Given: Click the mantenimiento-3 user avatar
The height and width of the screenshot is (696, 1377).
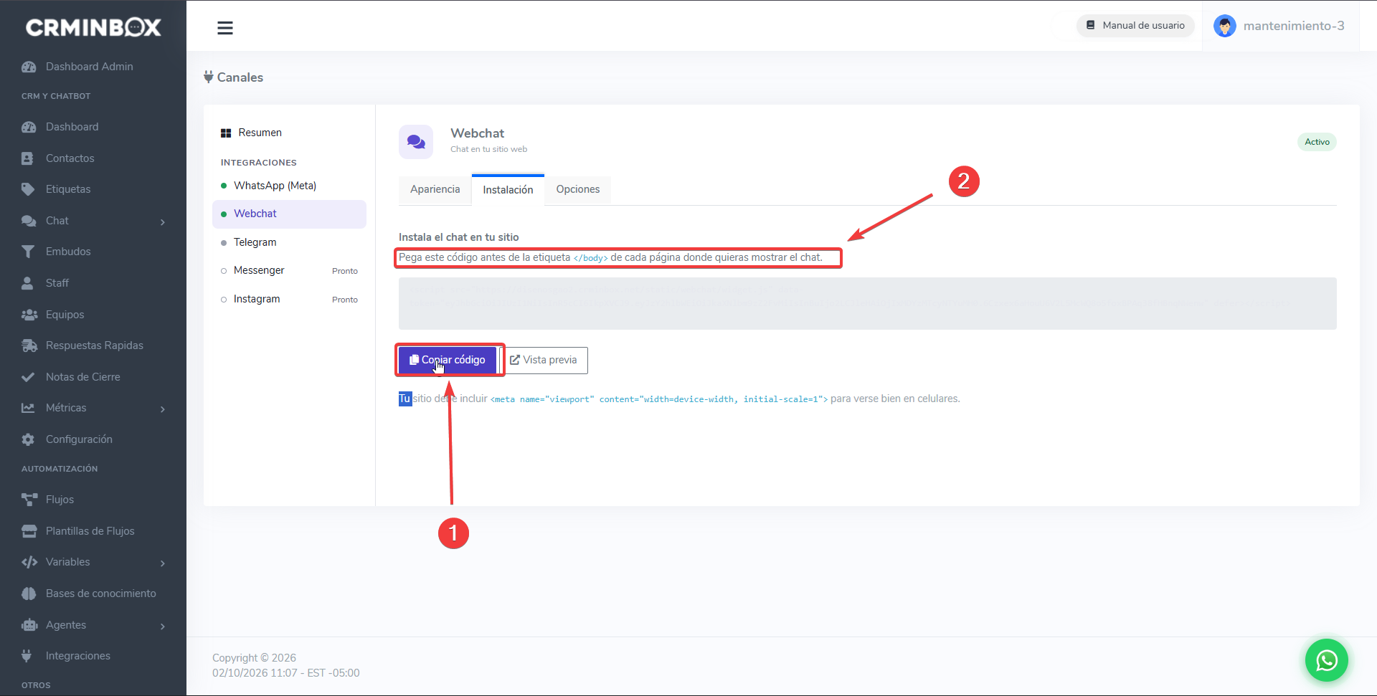Looking at the screenshot, I should point(1224,26).
